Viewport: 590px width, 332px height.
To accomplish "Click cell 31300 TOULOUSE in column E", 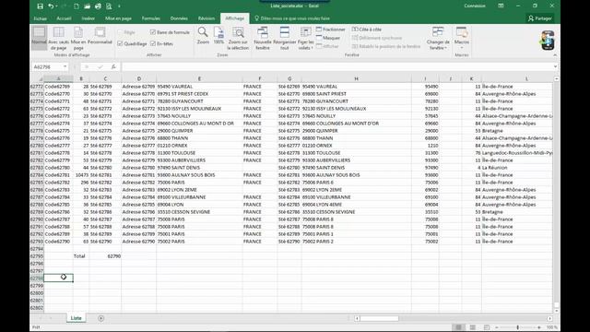I will 199,153.
